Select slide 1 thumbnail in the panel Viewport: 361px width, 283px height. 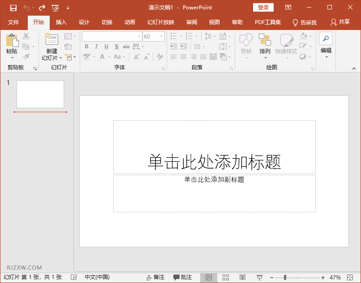click(x=40, y=94)
